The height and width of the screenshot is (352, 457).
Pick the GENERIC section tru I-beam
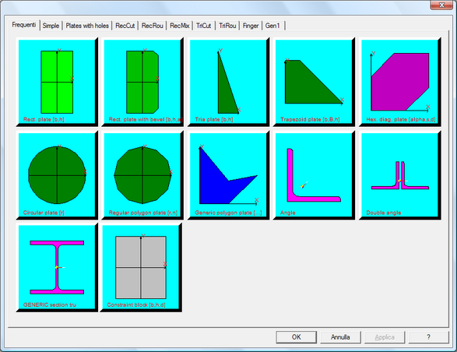pyautogui.click(x=57, y=267)
